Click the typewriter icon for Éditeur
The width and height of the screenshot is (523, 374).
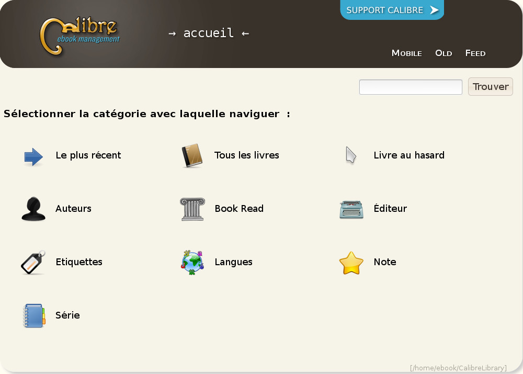[x=351, y=209]
